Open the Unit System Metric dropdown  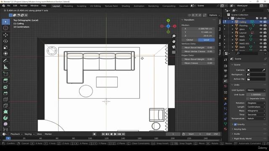[256, 90]
